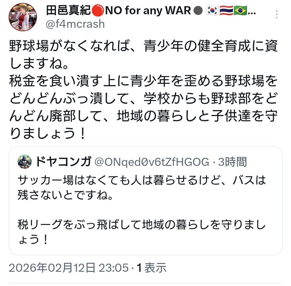291x286 pixels.
Task: Click the 'NO for any WAR' name text
Action: click(x=148, y=11)
